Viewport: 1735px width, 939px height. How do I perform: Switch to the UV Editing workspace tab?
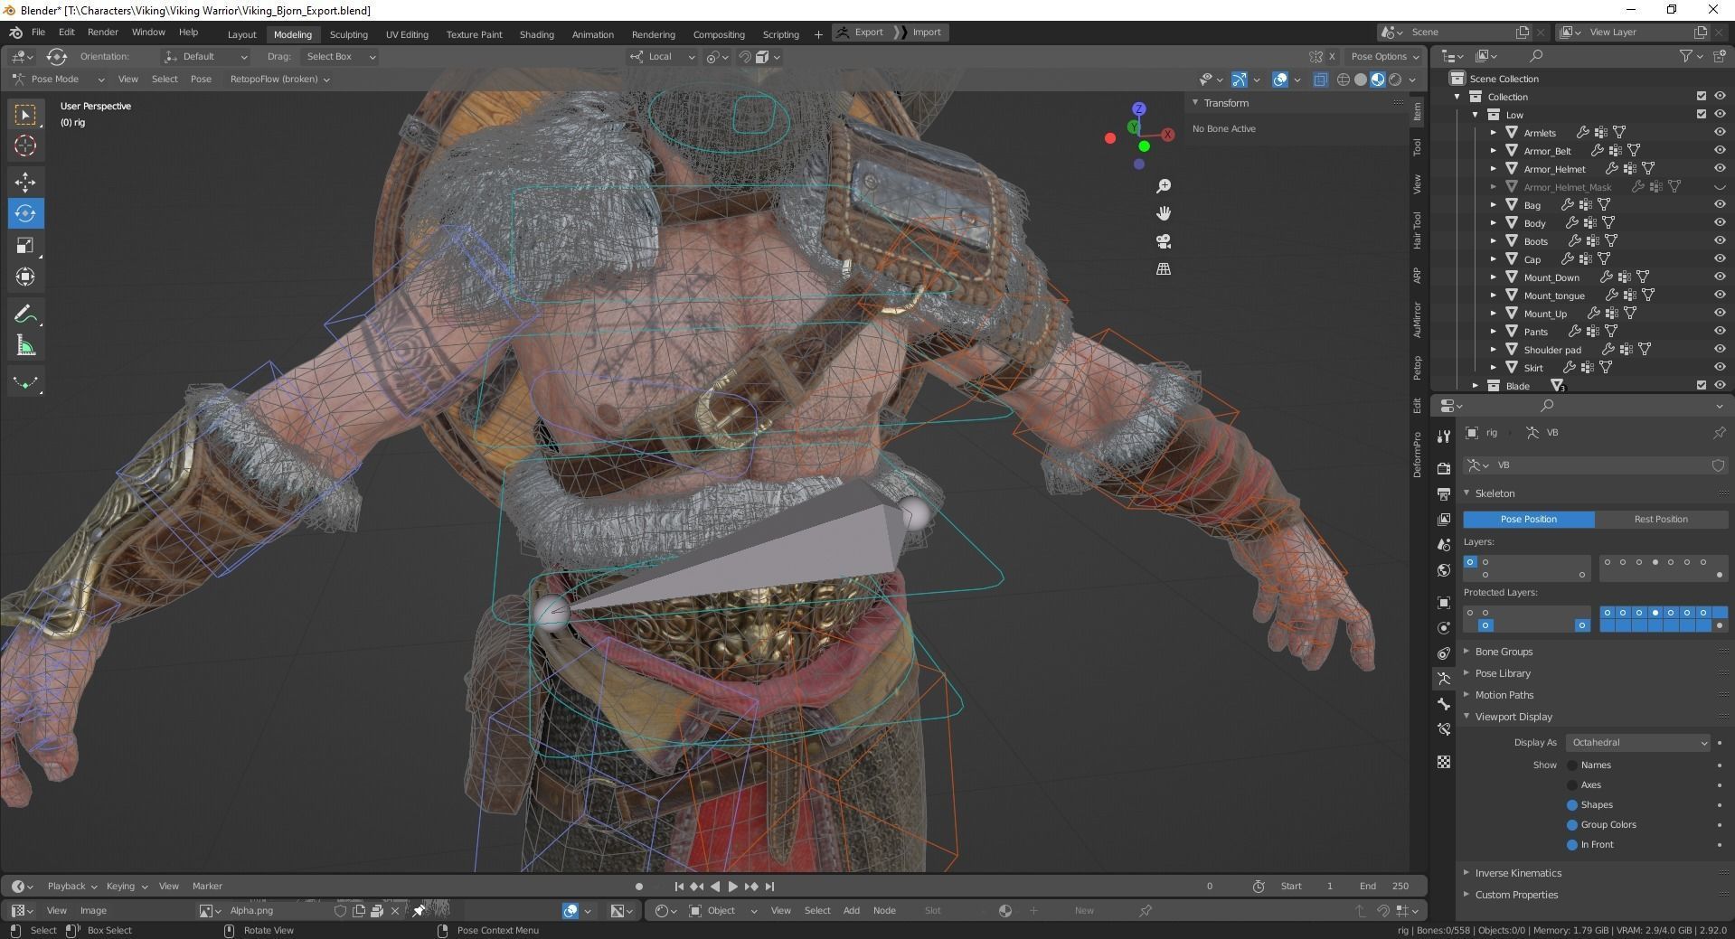[407, 34]
